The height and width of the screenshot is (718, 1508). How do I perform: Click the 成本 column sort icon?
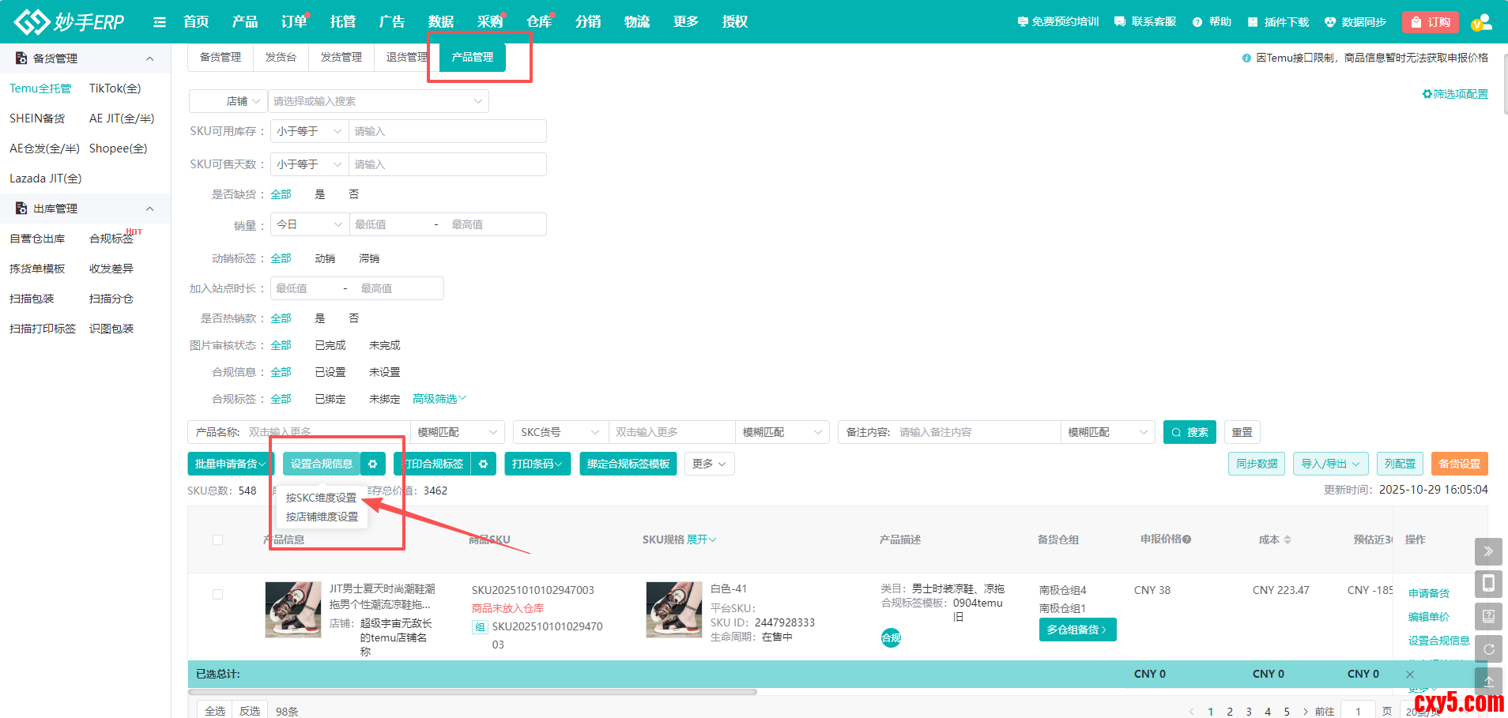pos(1287,539)
